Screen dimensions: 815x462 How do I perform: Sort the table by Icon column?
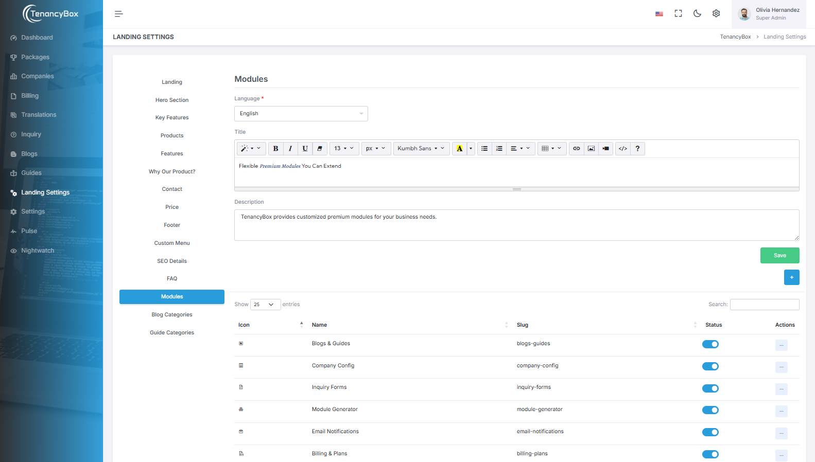pos(271,325)
